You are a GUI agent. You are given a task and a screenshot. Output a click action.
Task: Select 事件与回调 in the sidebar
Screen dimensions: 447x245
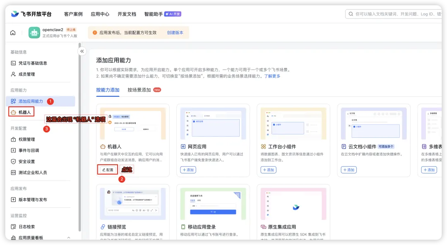pyautogui.click(x=40, y=150)
